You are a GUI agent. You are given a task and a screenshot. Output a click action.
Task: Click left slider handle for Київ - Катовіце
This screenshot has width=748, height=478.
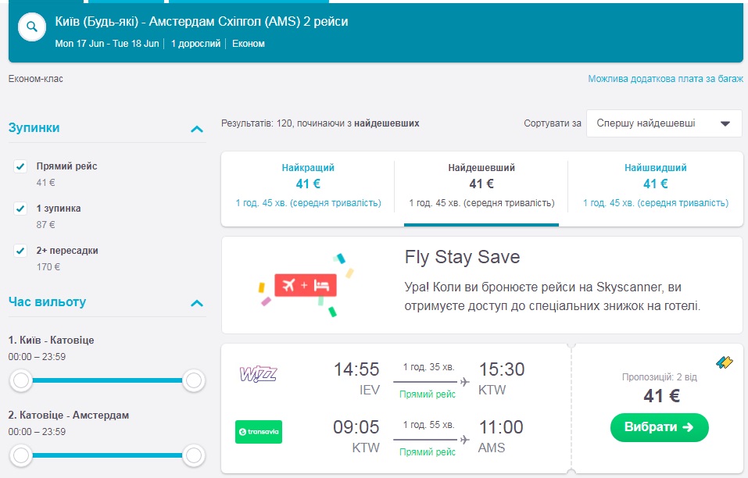point(21,381)
